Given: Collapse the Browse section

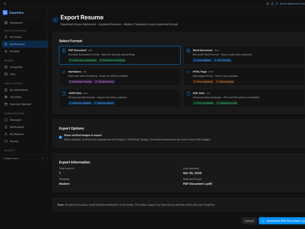Looking at the screenshot, I should (45, 61).
